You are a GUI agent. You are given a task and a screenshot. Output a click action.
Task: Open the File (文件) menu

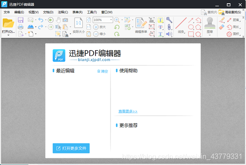click(x=7, y=12)
